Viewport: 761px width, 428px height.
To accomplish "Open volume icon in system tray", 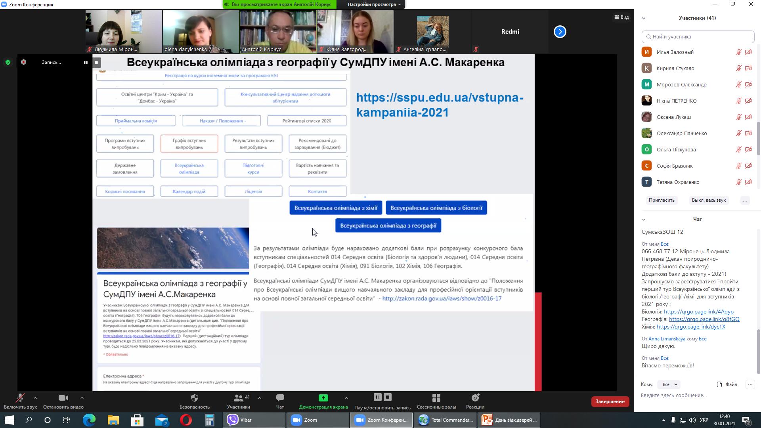I will 692,420.
